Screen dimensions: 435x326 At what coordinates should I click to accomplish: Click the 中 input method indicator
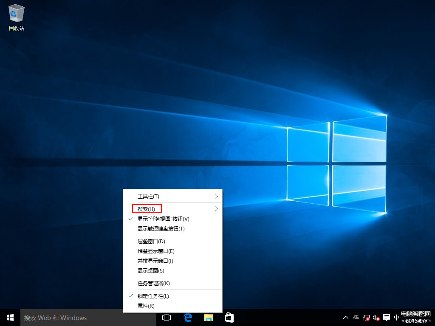tap(396, 318)
